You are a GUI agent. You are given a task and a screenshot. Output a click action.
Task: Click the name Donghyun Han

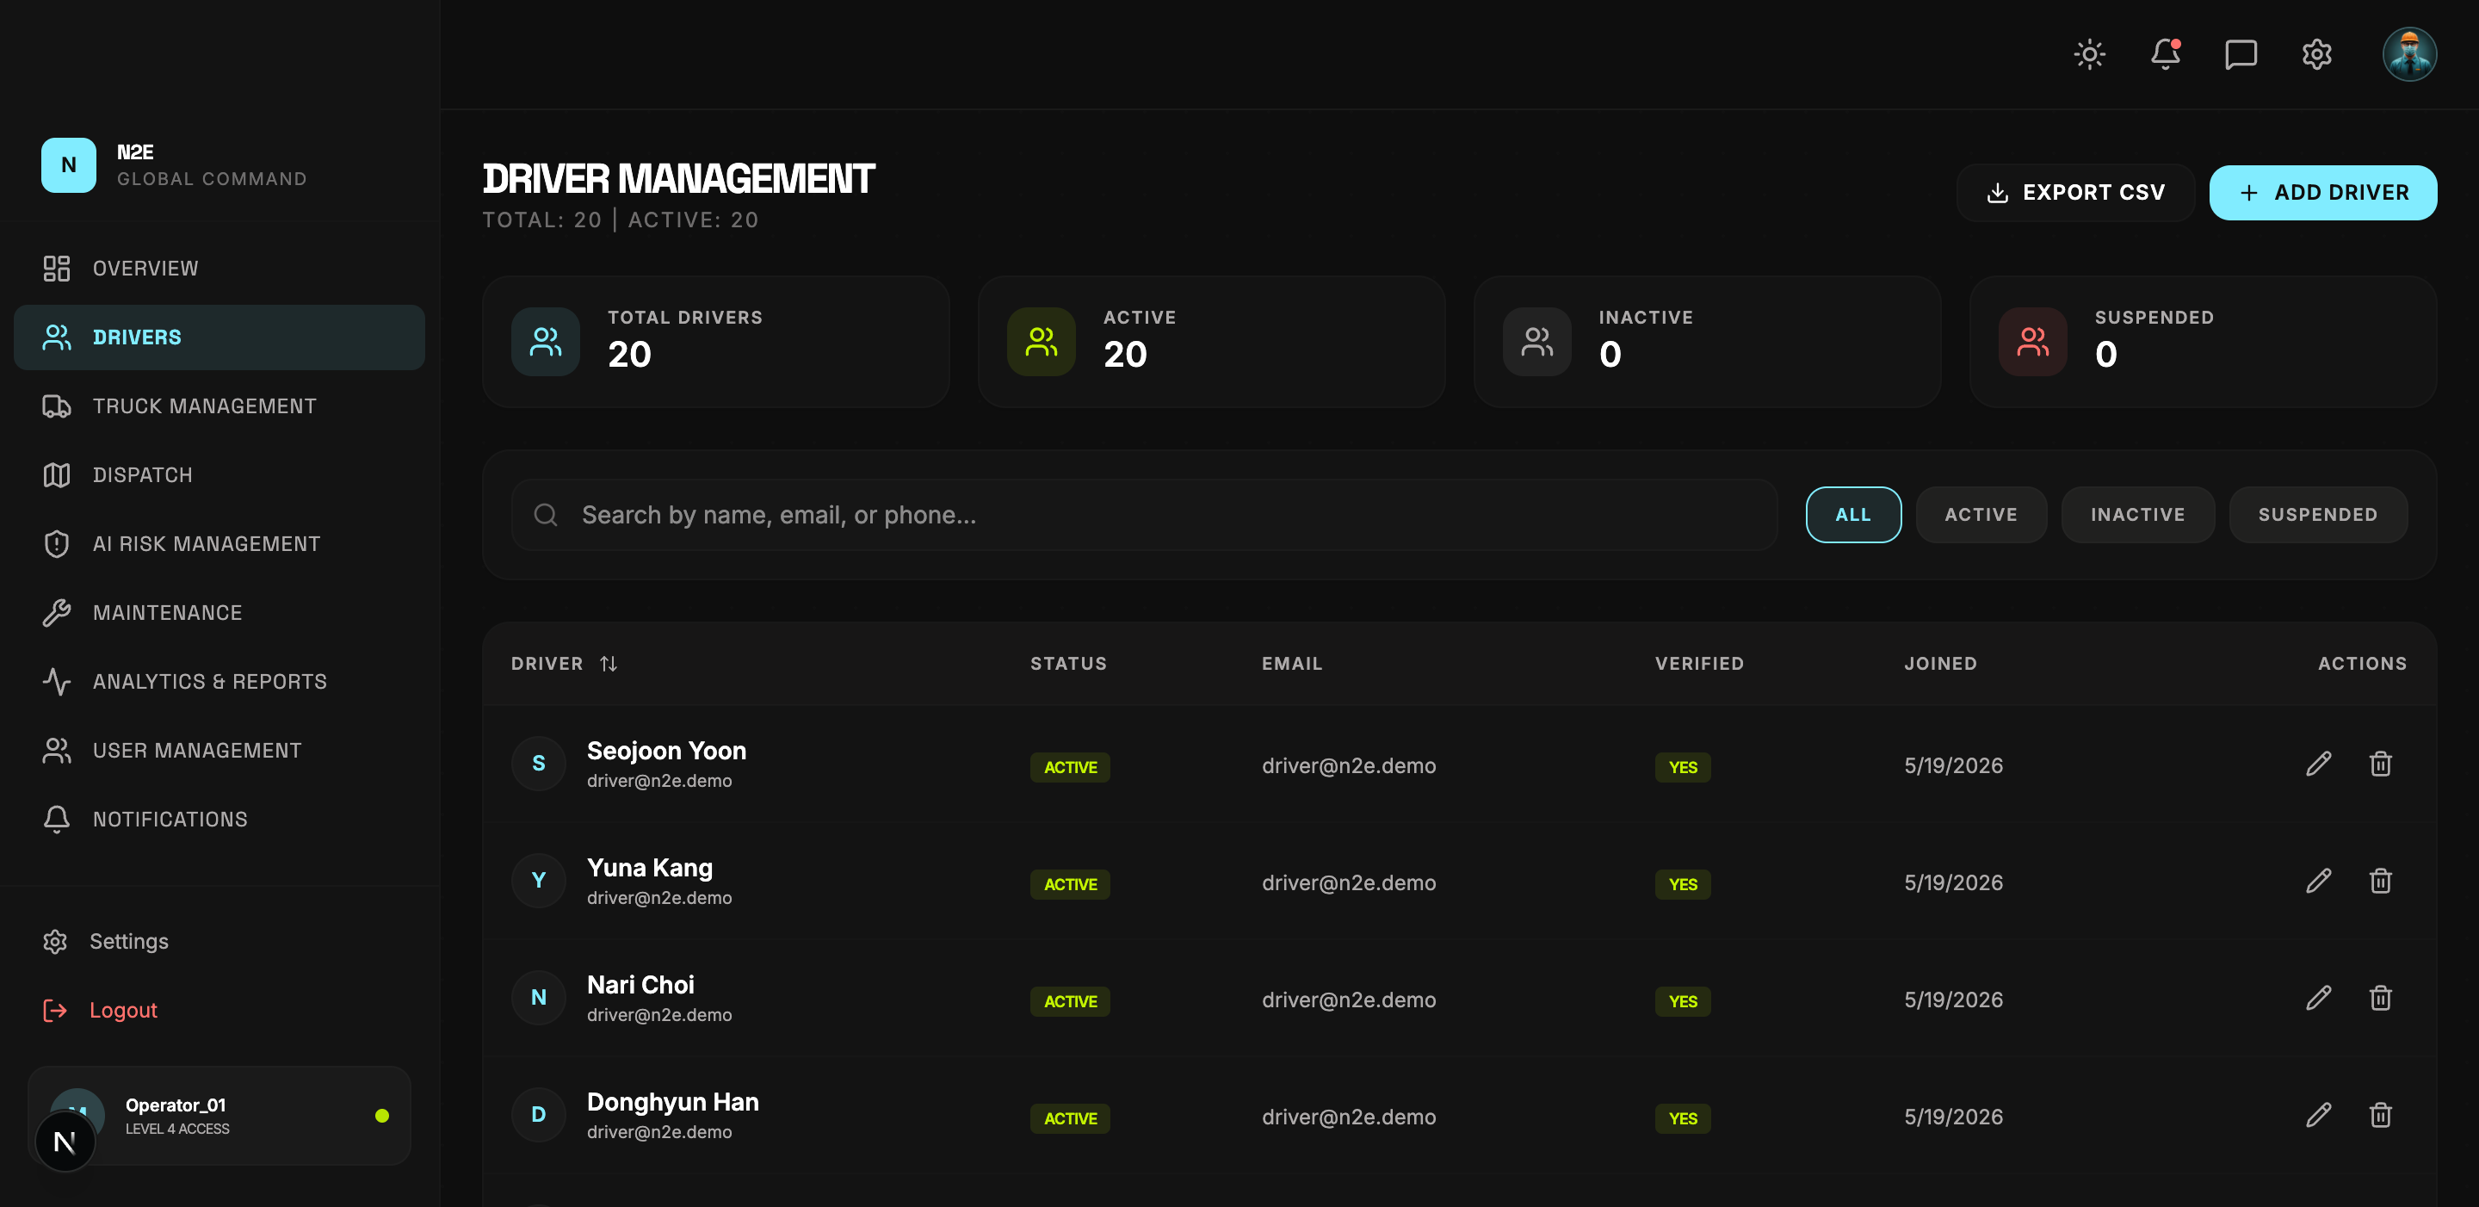click(x=672, y=1102)
